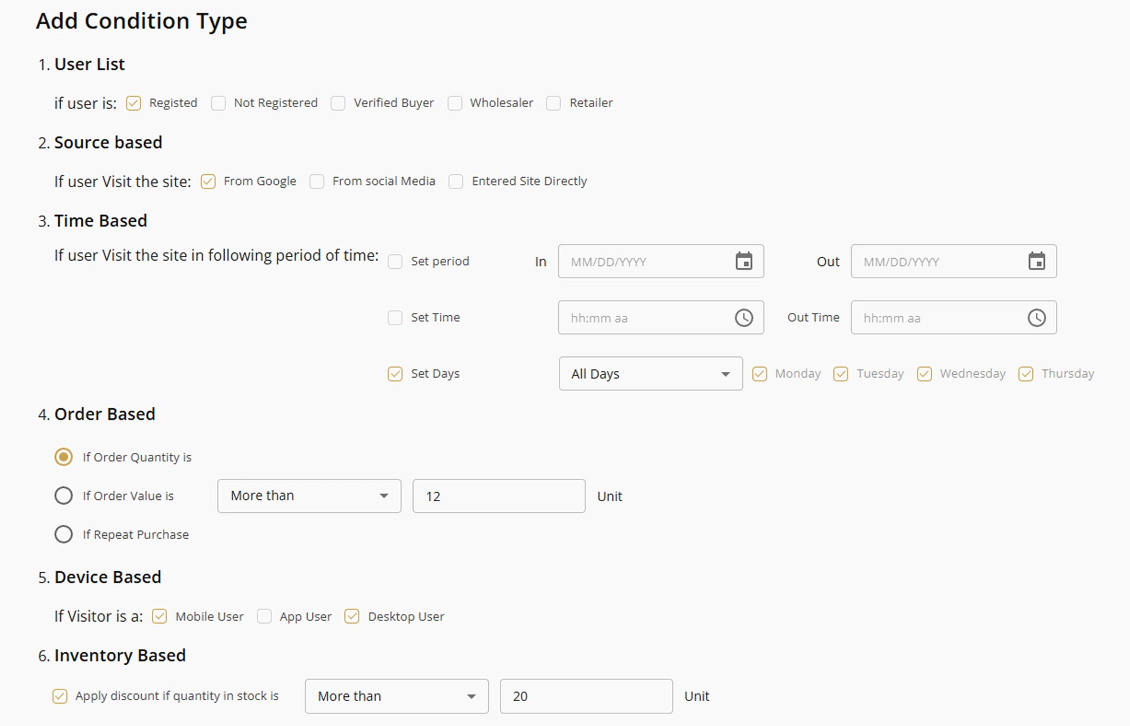Check the Not Registered option

click(x=218, y=103)
